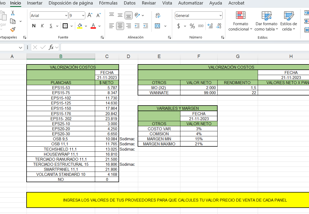Click the Insert Function fx icon
This screenshot has height=214, width=309.
(x=51, y=47)
